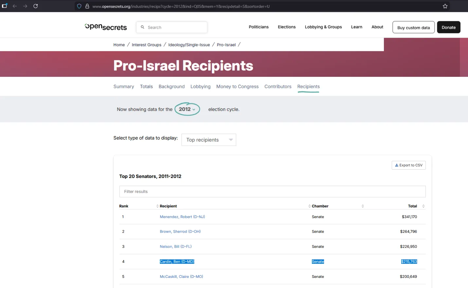Click the $341,170 total for Menendez
468x288 pixels.
pyautogui.click(x=409, y=217)
